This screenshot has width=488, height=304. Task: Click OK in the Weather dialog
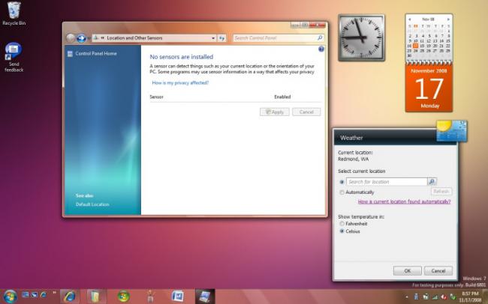(408, 271)
